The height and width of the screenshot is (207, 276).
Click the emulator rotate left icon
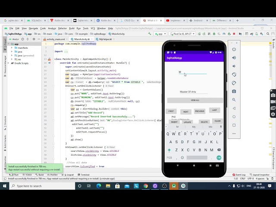[234, 75]
